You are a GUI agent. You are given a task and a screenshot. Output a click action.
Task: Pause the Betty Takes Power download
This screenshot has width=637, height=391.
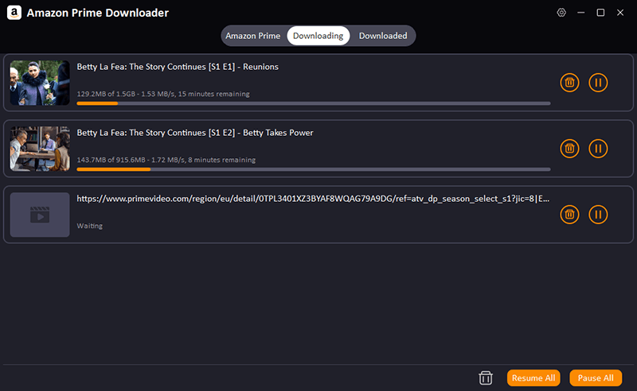tap(598, 149)
